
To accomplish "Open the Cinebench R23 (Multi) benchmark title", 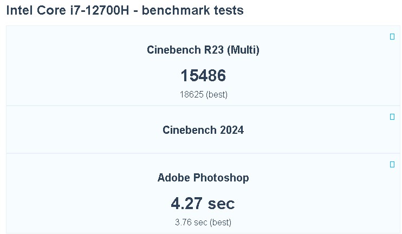I will coord(203,50).
